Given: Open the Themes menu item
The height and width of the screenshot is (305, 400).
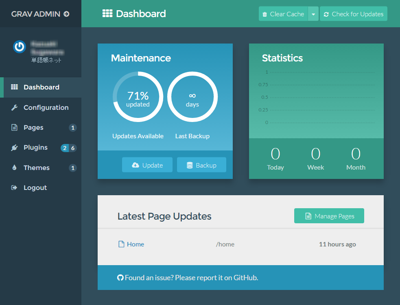Looking at the screenshot, I should click(37, 168).
